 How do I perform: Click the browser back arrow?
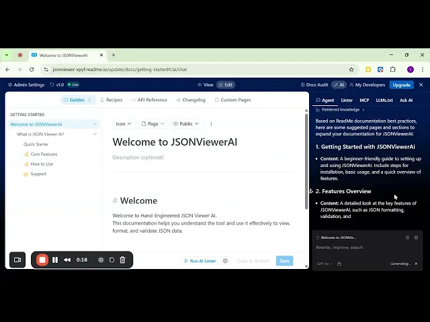pyautogui.click(x=7, y=70)
